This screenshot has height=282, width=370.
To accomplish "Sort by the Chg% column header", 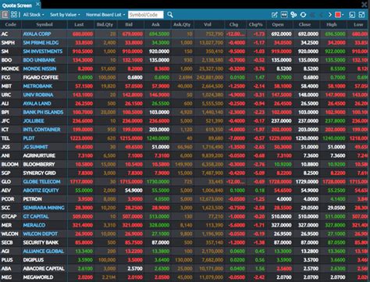I will pos(255,25).
